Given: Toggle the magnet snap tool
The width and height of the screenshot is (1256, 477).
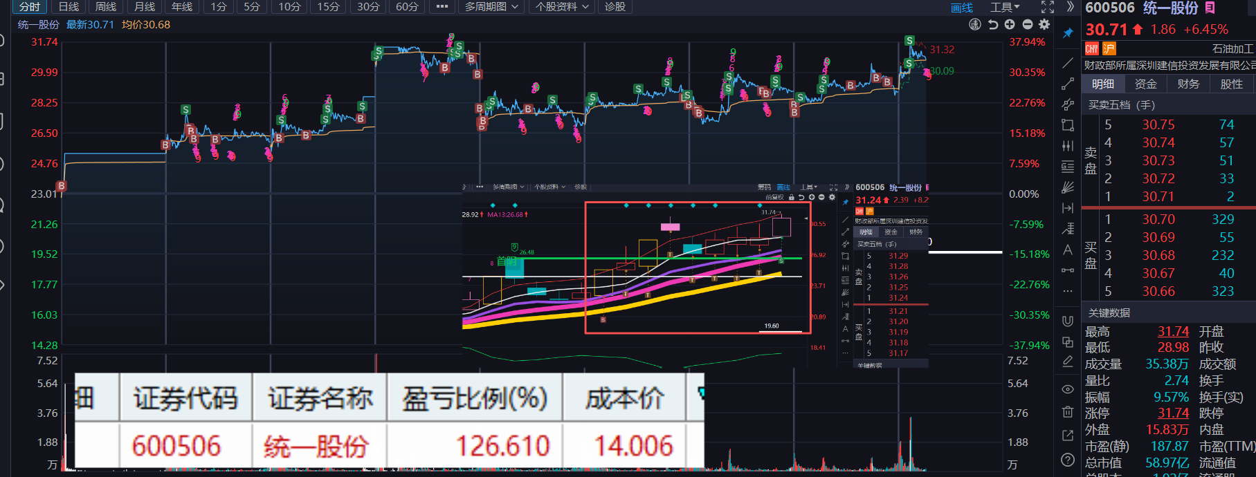Looking at the screenshot, I should [1068, 321].
